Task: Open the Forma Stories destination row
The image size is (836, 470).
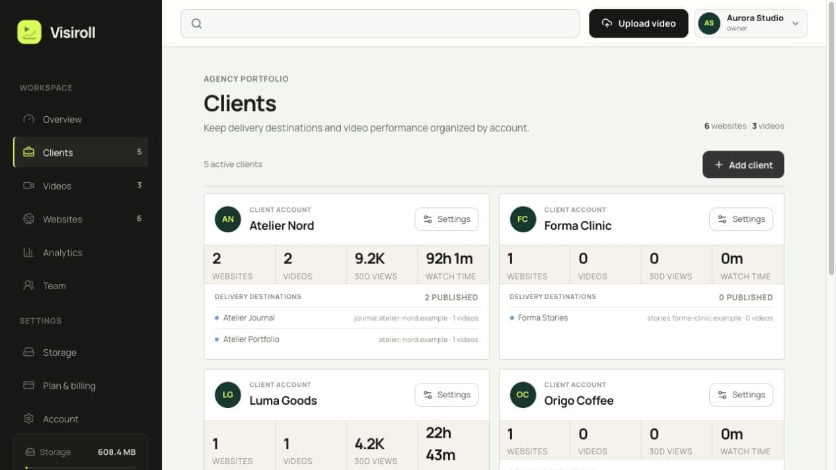Action: (641, 318)
